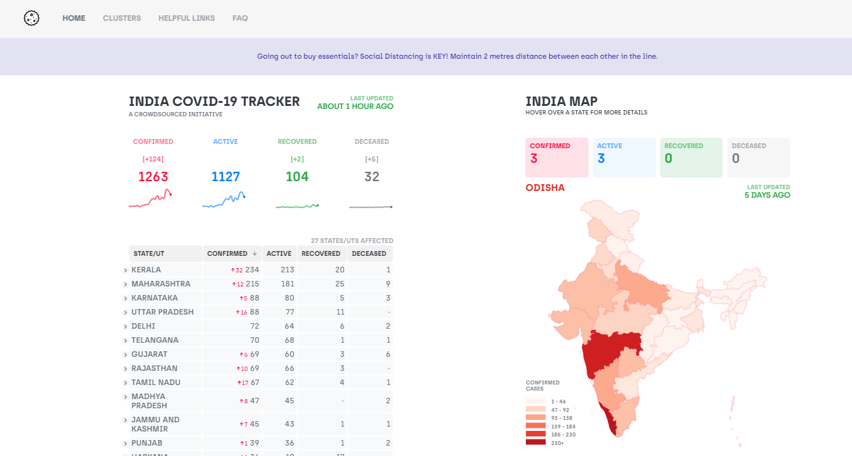Switch to the FAQ section
Image resolution: width=852 pixels, height=456 pixels.
(240, 18)
